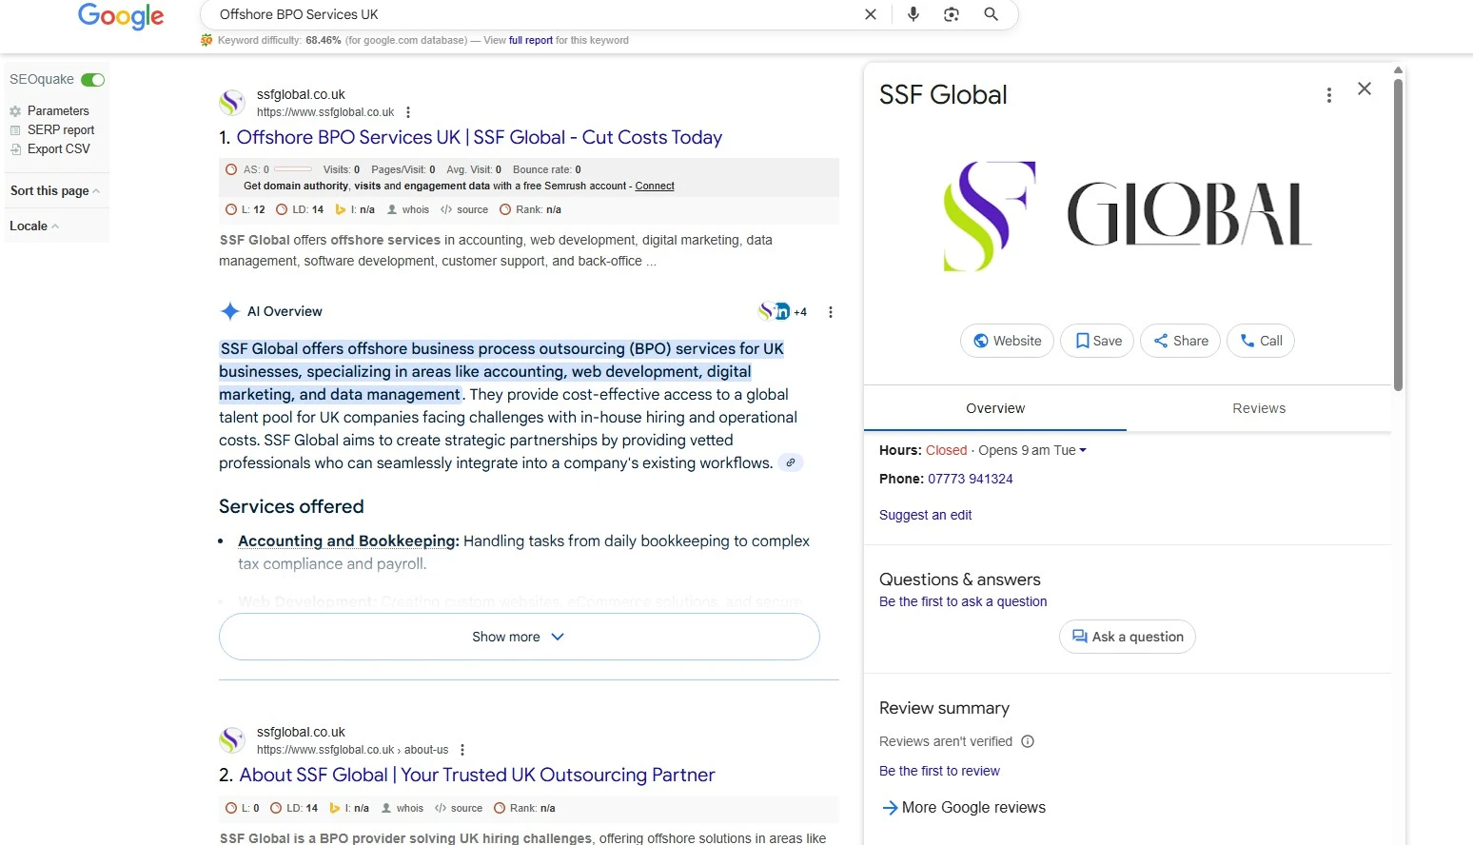Image resolution: width=1473 pixels, height=845 pixels.
Task: Expand the Sort this page menu
Action: click(55, 191)
